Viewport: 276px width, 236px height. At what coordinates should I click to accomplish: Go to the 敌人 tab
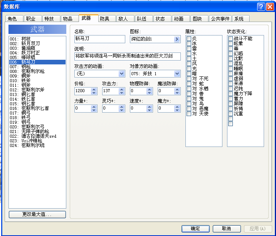coord(125,19)
